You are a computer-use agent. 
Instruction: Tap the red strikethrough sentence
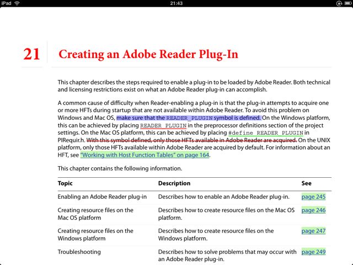pyautogui.click(x=192, y=140)
